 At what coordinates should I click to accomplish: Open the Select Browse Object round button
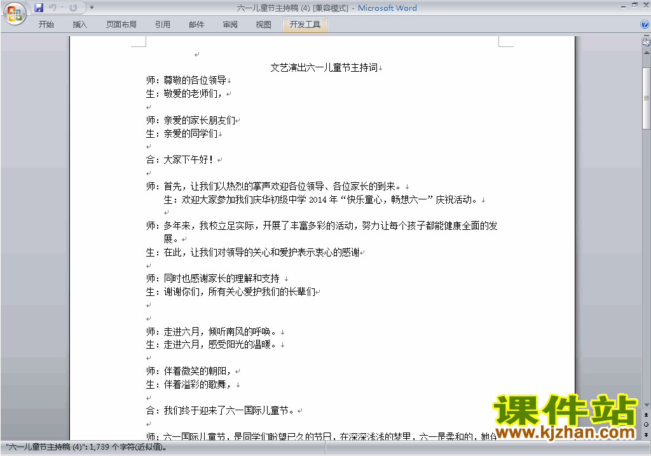(646, 424)
